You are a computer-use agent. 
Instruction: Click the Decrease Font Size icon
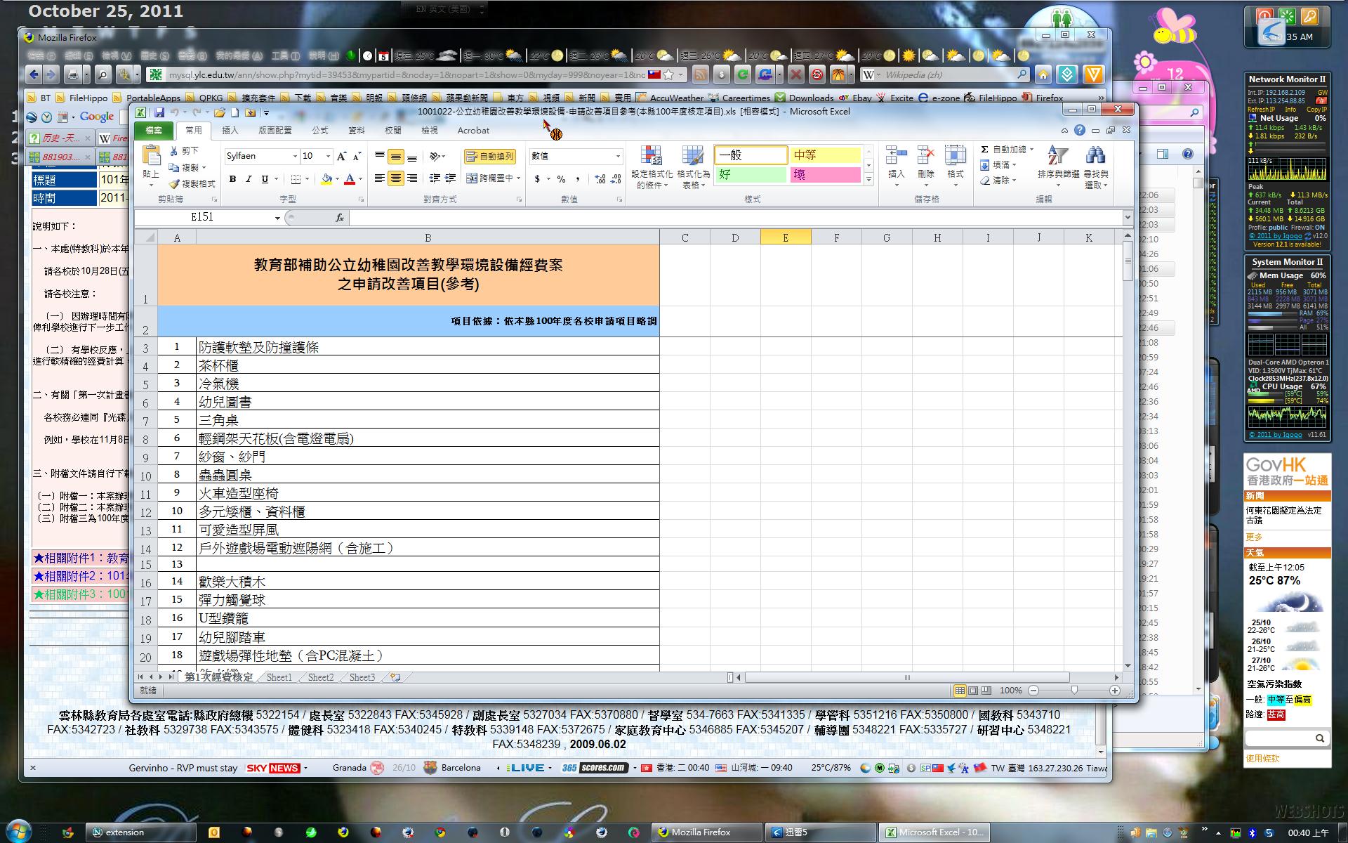click(x=357, y=156)
